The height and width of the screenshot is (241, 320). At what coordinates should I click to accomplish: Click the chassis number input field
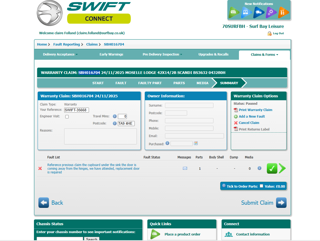tap(60, 239)
